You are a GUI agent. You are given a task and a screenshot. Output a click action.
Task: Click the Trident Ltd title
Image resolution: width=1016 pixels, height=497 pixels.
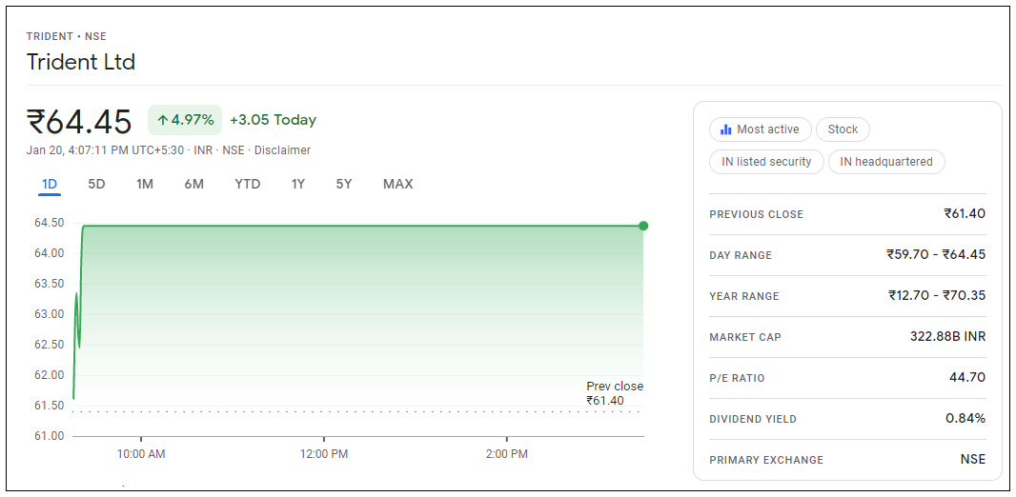click(x=81, y=62)
